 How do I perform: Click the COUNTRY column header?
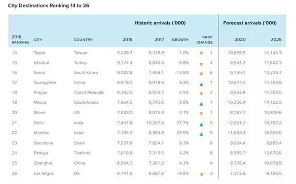click(x=83, y=40)
